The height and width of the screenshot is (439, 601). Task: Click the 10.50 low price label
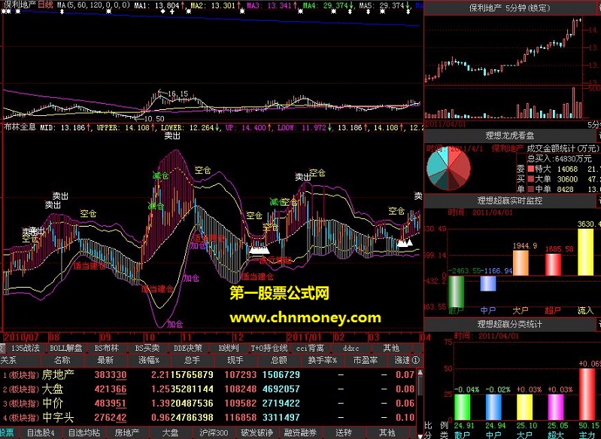click(153, 119)
